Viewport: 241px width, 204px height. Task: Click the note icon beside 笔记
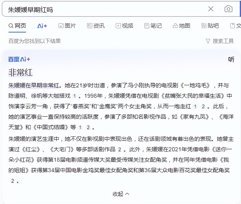pos(147,26)
